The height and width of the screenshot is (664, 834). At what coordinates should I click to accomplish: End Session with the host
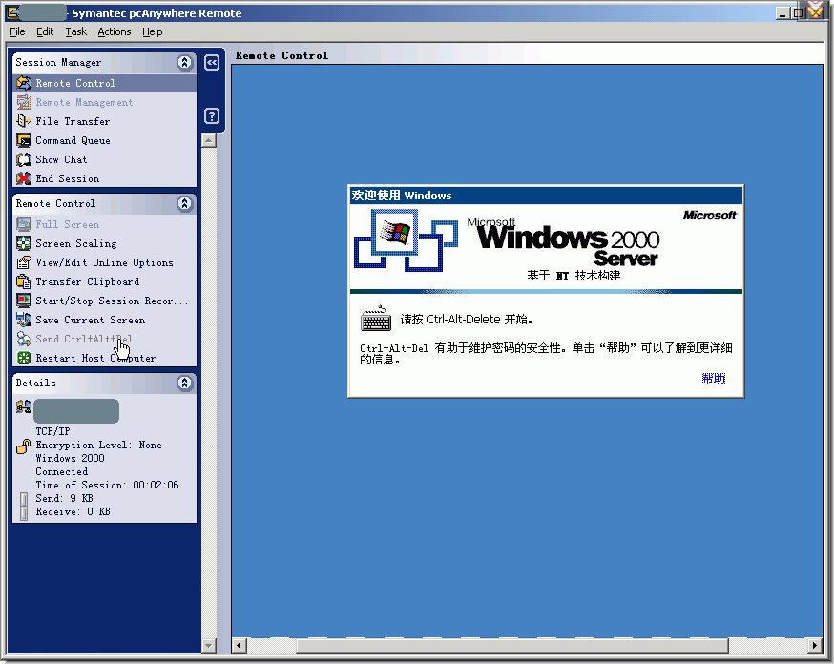tap(68, 178)
